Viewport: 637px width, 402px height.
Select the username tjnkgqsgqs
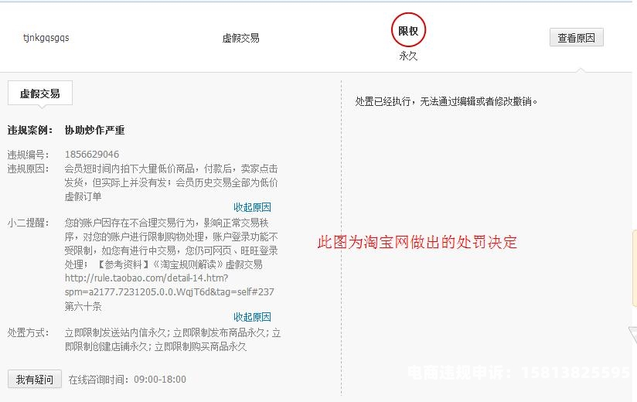pos(46,38)
